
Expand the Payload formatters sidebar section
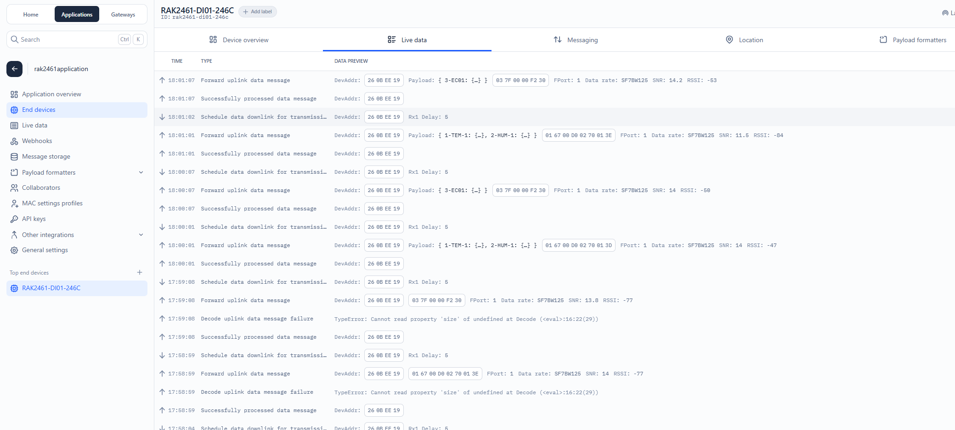141,172
